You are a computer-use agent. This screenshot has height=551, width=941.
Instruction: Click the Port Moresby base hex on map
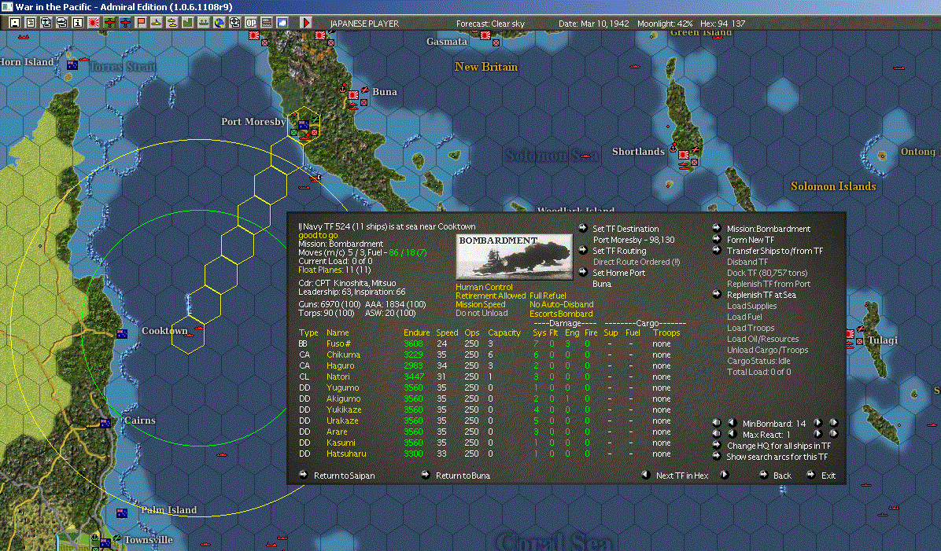click(304, 125)
